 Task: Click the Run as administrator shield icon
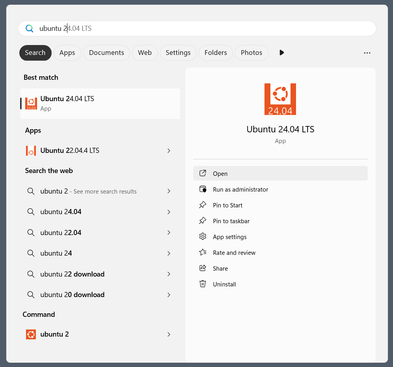point(203,189)
